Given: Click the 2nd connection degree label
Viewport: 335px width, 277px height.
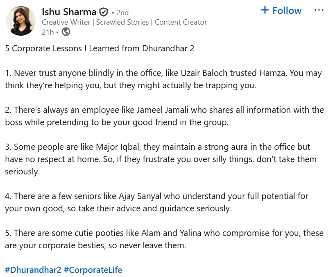Looking at the screenshot, I should [x=122, y=13].
